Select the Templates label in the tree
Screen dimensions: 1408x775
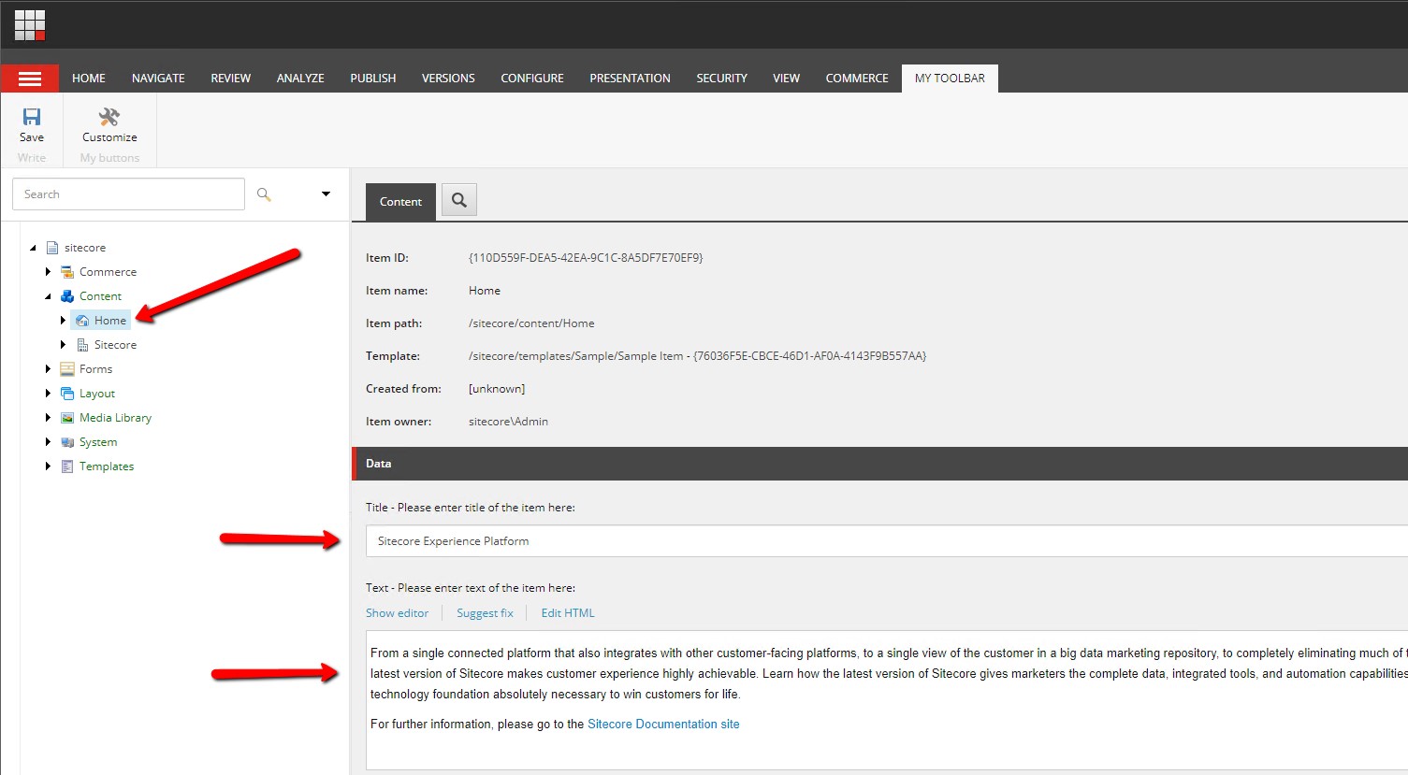pos(107,466)
